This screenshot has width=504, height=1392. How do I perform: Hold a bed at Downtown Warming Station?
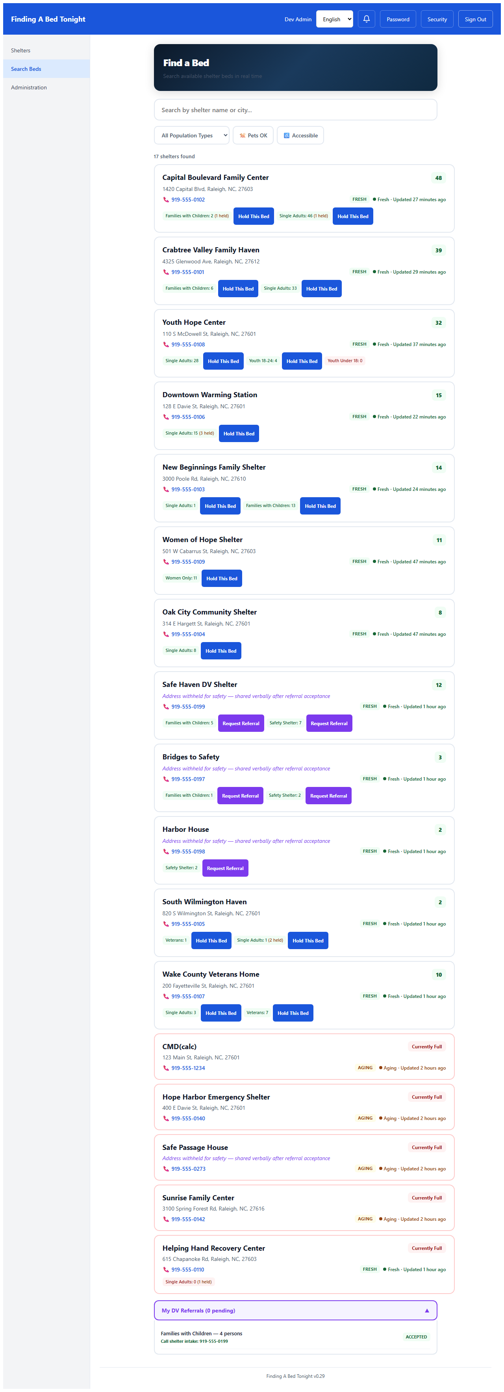239,433
